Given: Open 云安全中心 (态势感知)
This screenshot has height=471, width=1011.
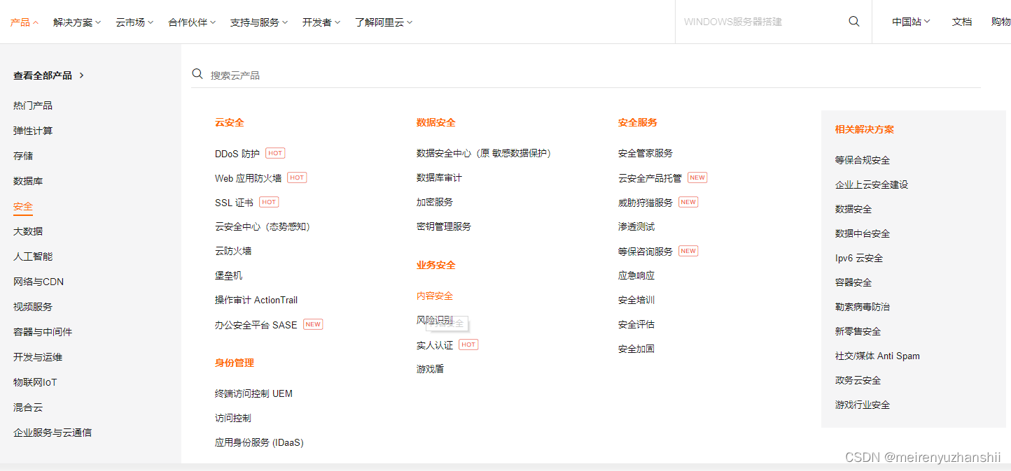Looking at the screenshot, I should click(263, 227).
